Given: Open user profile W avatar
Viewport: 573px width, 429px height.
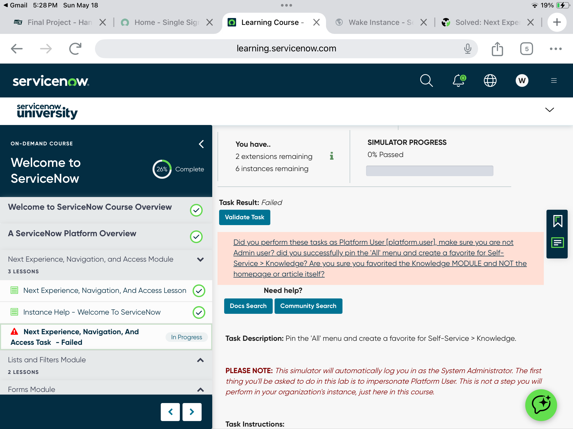Looking at the screenshot, I should tap(522, 81).
